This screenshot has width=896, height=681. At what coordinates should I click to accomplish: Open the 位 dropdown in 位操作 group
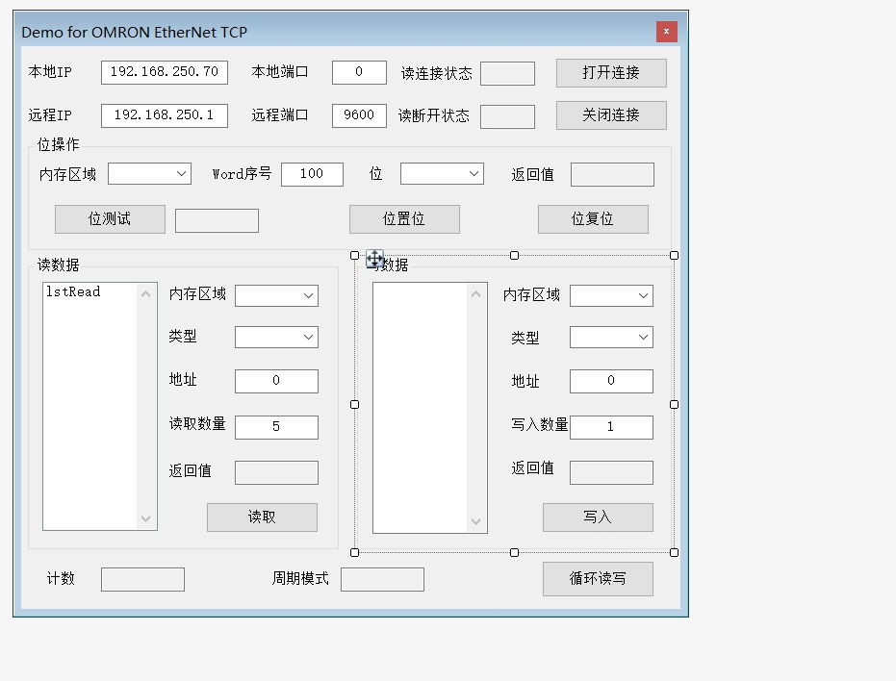coord(442,174)
